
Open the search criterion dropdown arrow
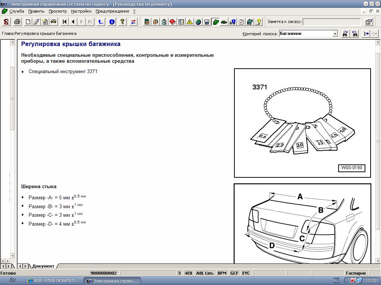click(x=335, y=34)
